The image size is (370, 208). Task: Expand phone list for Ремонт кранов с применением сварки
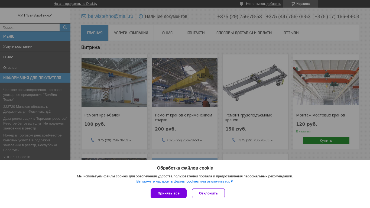pos(201,140)
